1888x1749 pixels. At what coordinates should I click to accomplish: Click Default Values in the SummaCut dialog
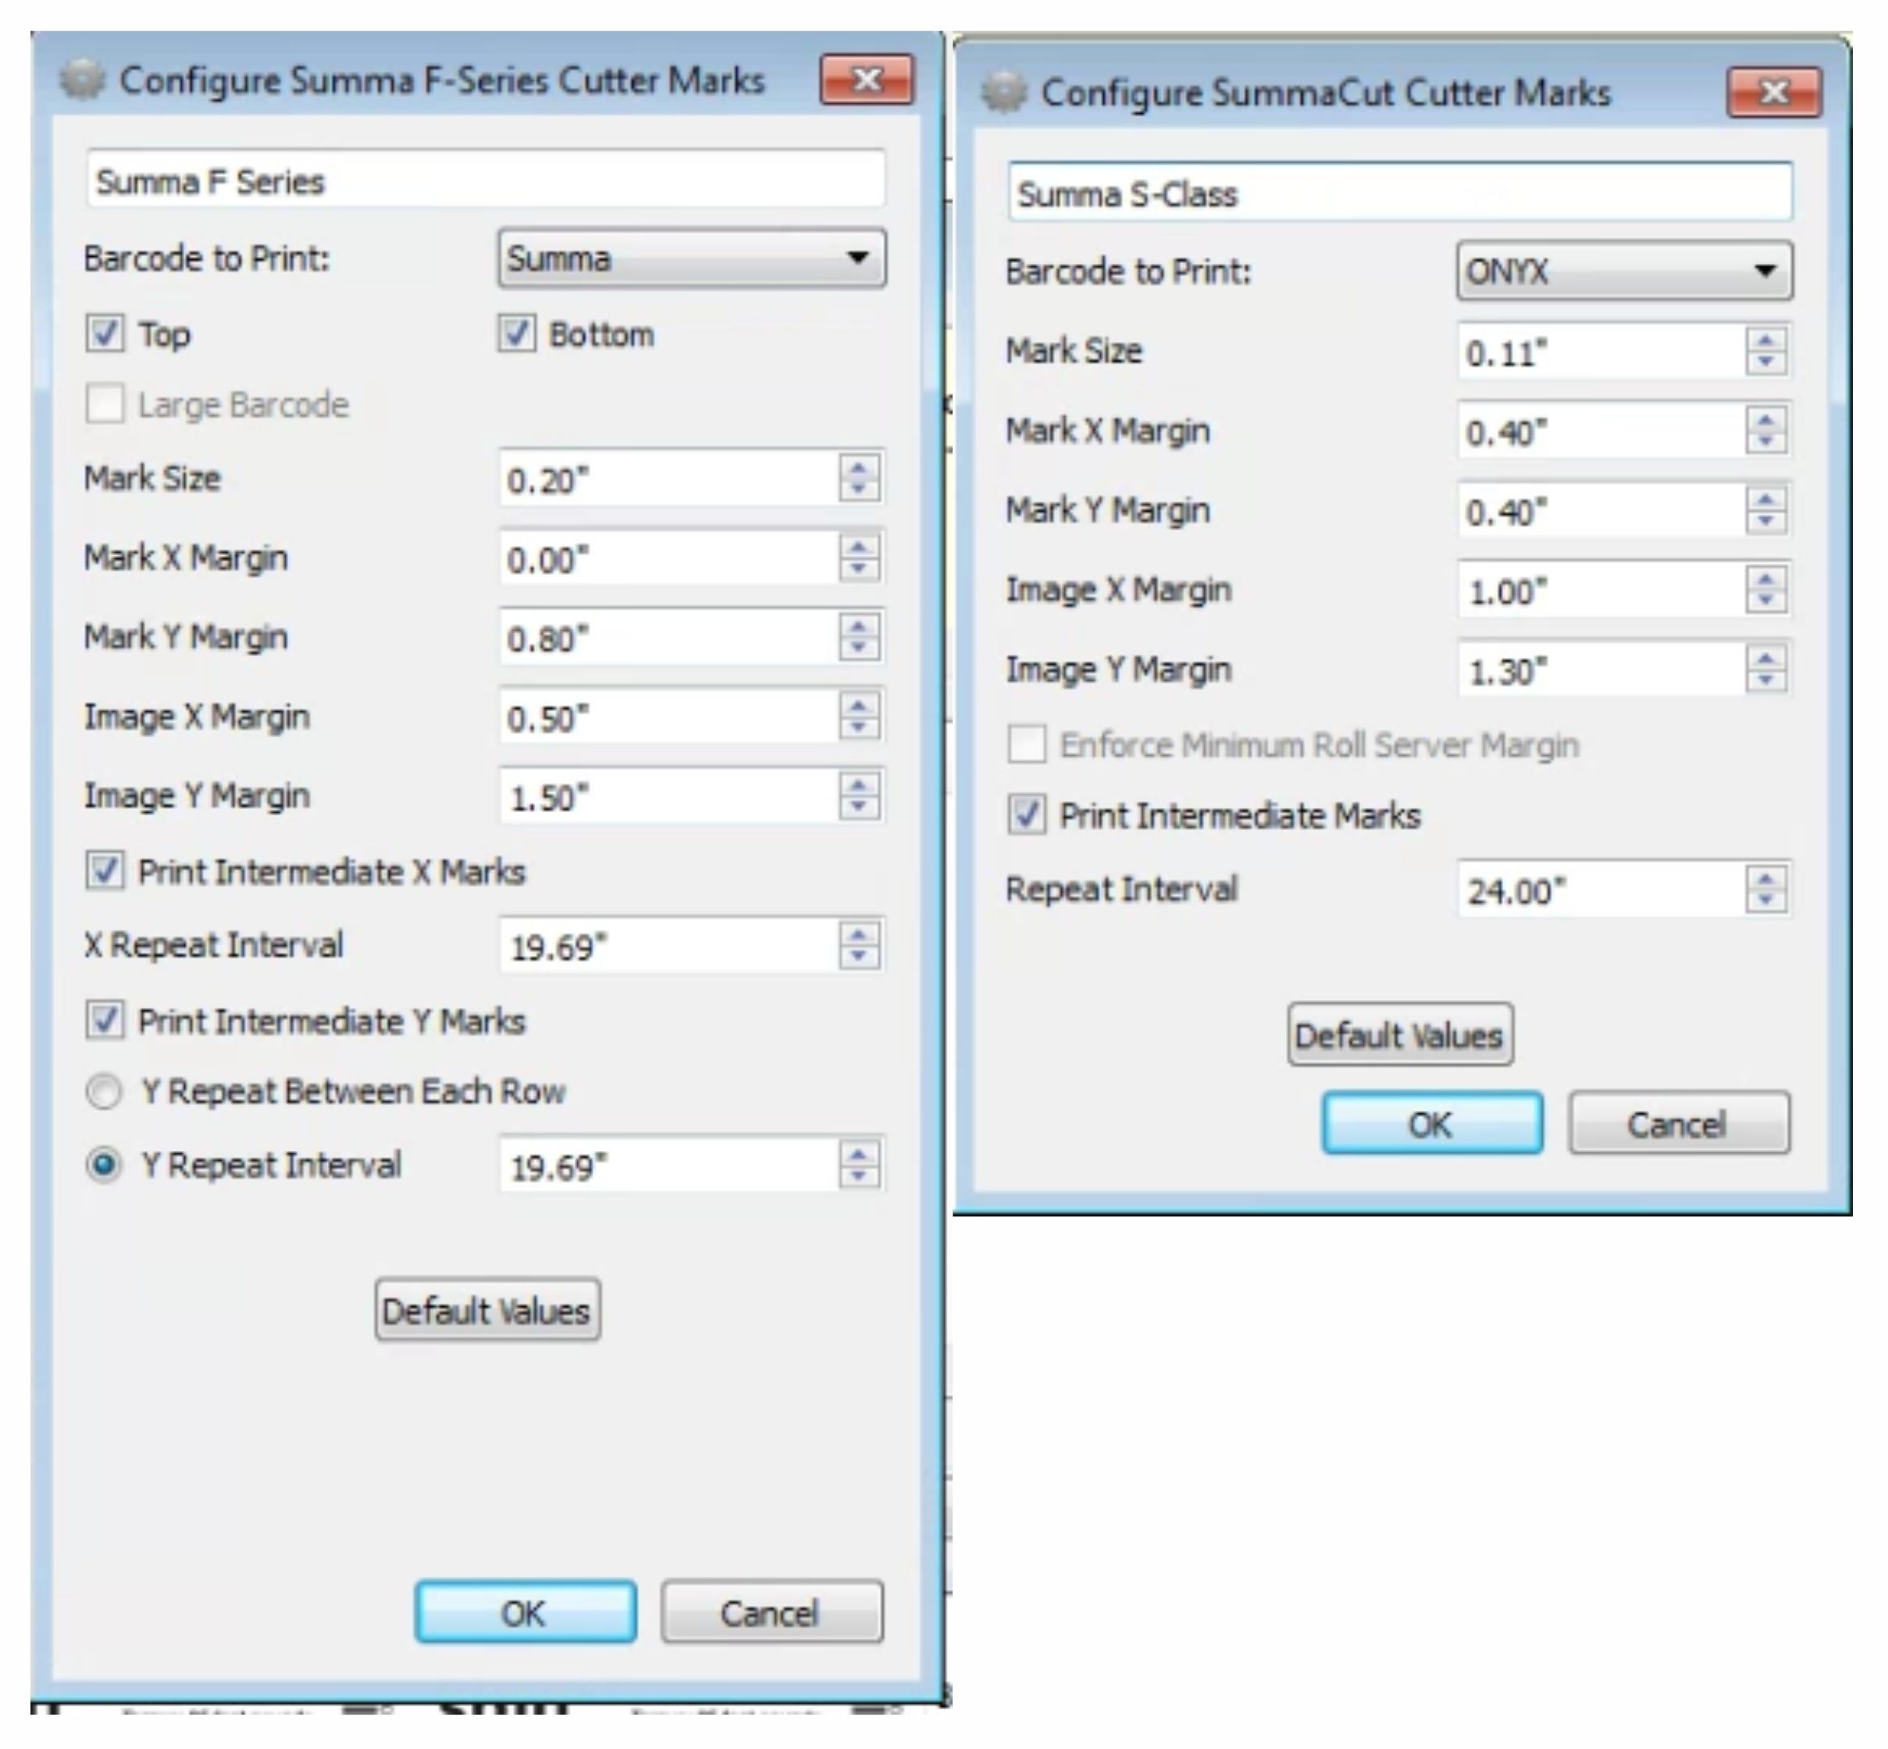pyautogui.click(x=1400, y=1035)
